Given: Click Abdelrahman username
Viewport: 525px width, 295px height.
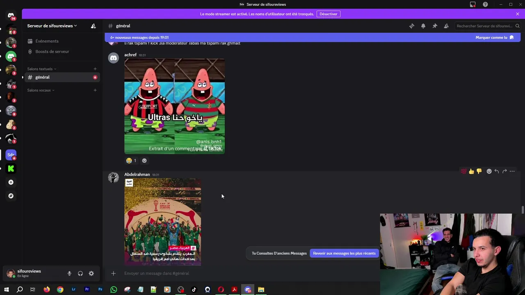Looking at the screenshot, I should 137,175.
